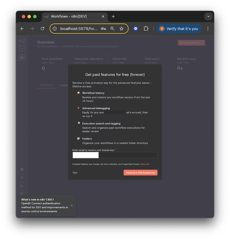Click the n8n logo in the sidebar
The height and width of the screenshot is (239, 230).
point(22,41)
